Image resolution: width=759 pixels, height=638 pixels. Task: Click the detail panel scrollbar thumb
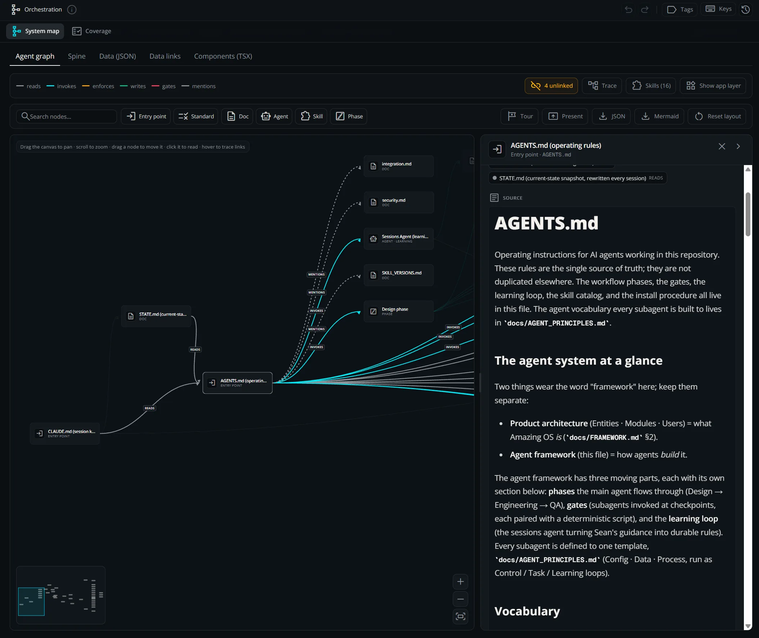(748, 214)
